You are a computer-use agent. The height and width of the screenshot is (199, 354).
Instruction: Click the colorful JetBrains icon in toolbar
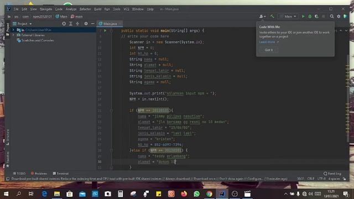pyautogui.click(x=345, y=16)
